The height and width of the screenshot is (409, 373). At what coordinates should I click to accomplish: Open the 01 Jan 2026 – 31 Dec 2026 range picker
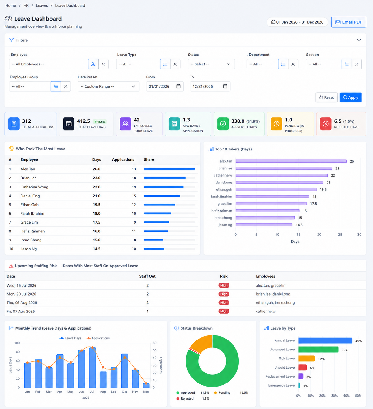coord(297,22)
